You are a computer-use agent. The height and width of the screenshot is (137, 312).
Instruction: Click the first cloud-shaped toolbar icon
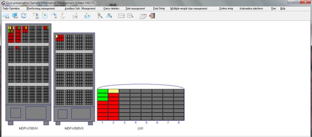pos(6,16)
